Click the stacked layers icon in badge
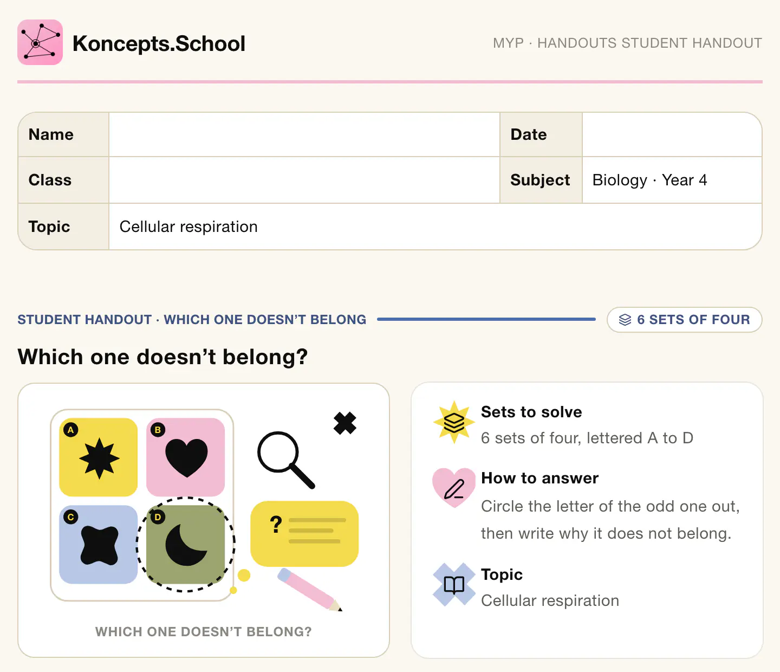The width and height of the screenshot is (780, 672). pyautogui.click(x=625, y=320)
